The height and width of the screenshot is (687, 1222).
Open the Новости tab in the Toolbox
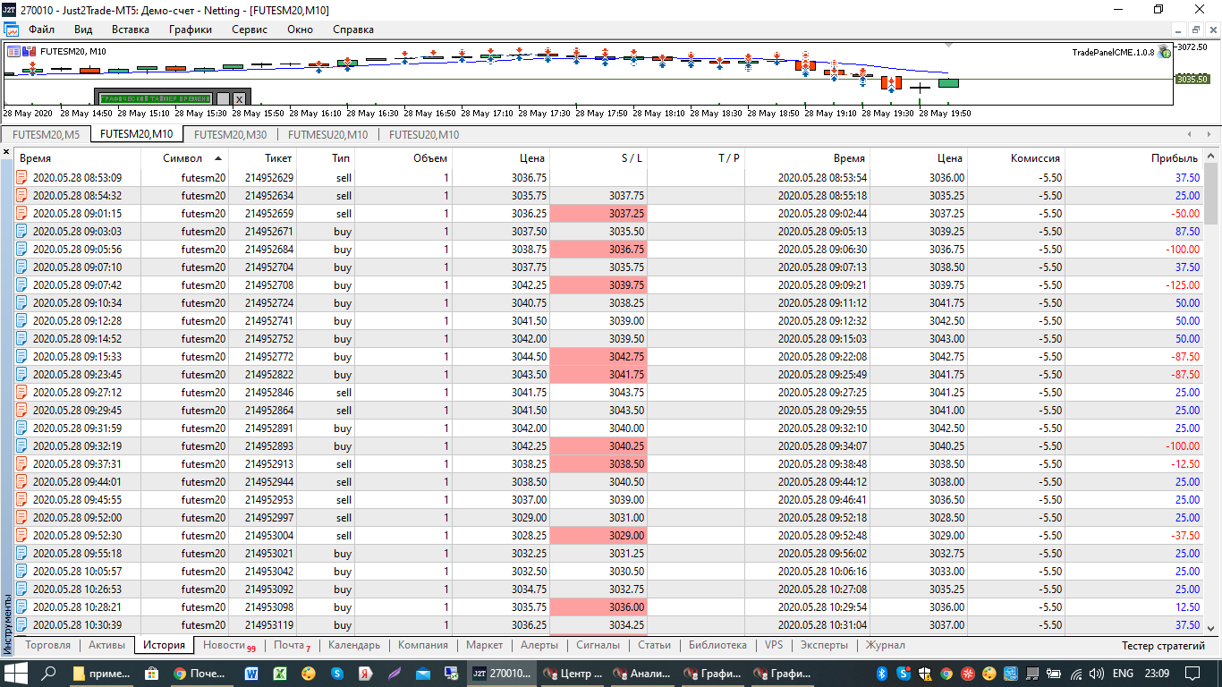pos(228,645)
